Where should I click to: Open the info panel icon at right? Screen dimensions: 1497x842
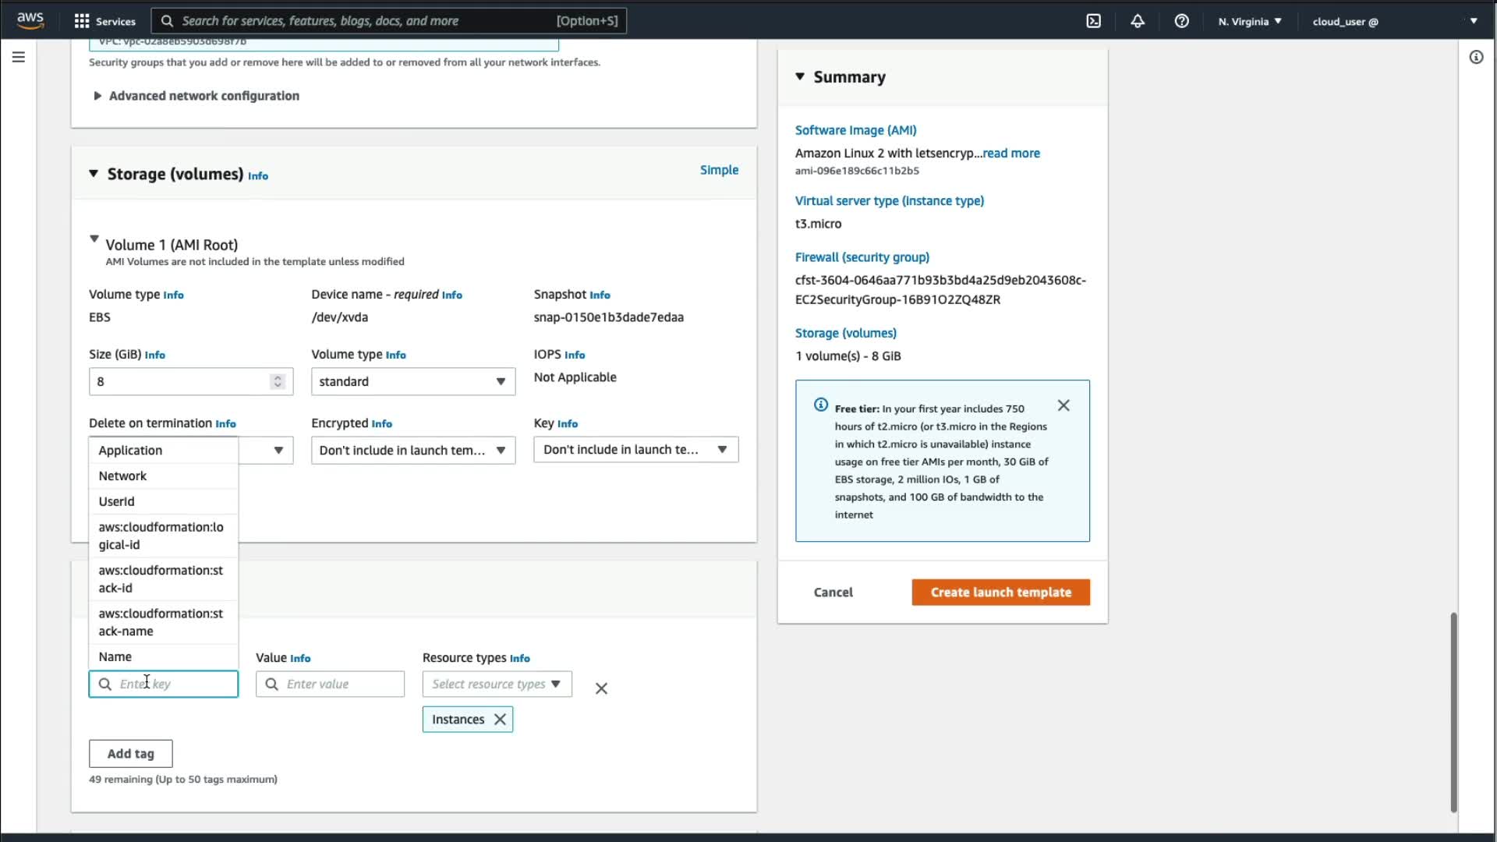pos(1476,57)
